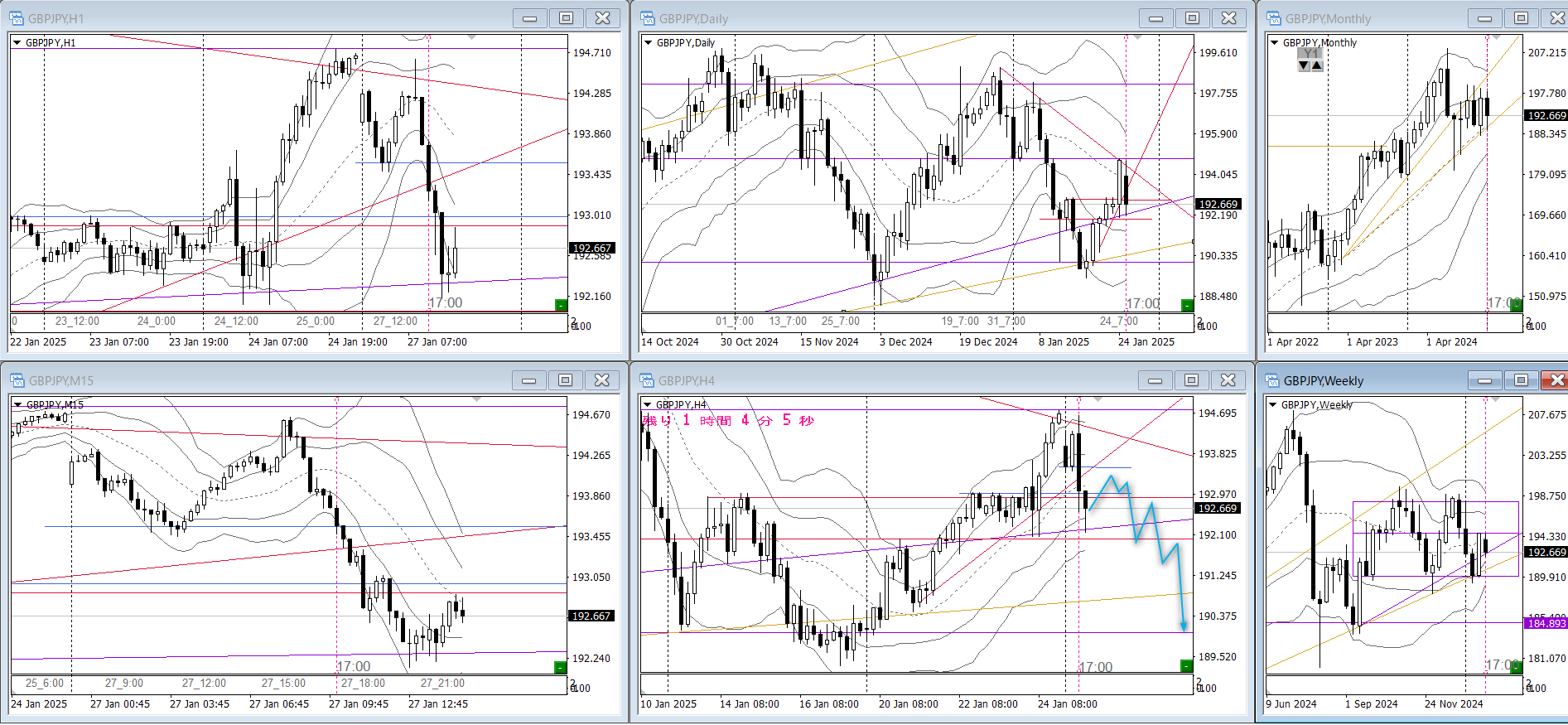Click the GBPJPY,Weekly window chart icon
This screenshot has height=725, width=1568.
[x=1272, y=380]
